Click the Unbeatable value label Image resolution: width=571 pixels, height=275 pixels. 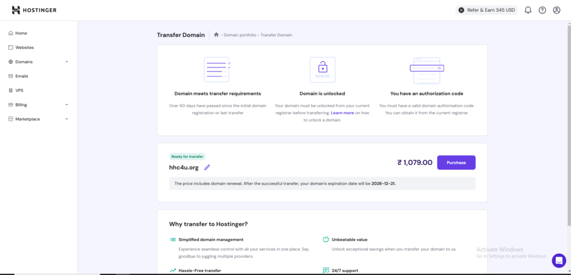coord(350,240)
